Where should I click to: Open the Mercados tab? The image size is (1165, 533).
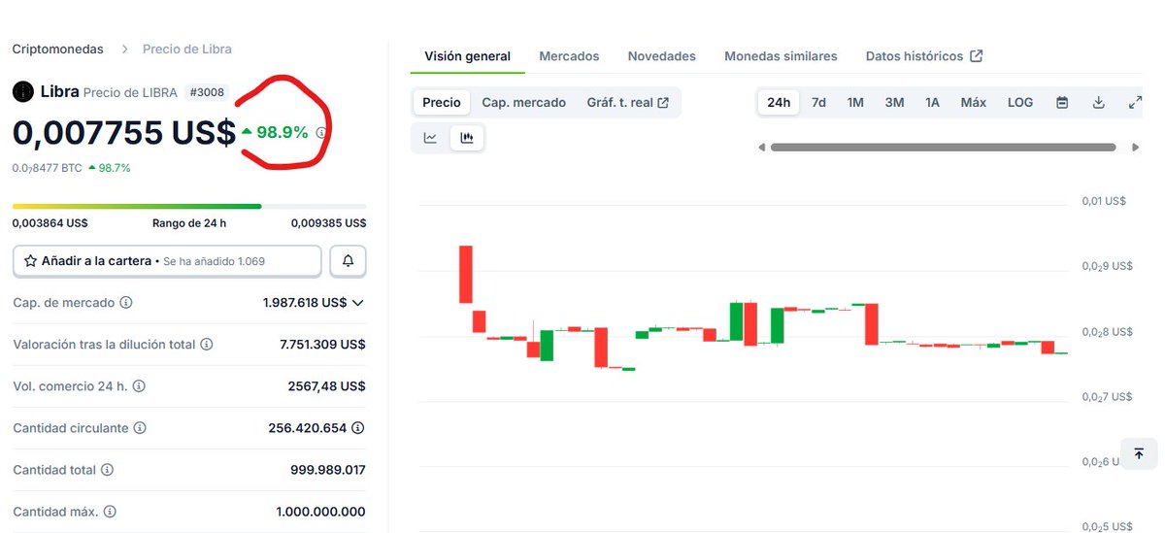click(569, 56)
